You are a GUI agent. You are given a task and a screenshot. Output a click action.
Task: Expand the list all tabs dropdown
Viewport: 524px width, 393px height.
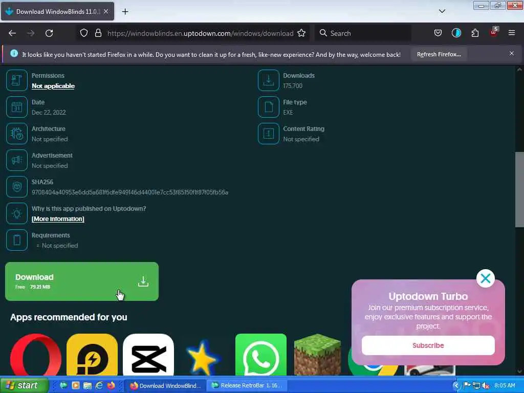[x=442, y=11]
